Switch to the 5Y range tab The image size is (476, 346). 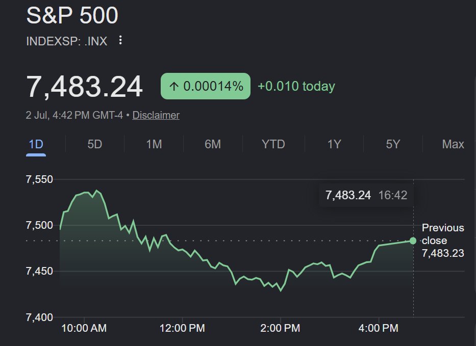[393, 144]
